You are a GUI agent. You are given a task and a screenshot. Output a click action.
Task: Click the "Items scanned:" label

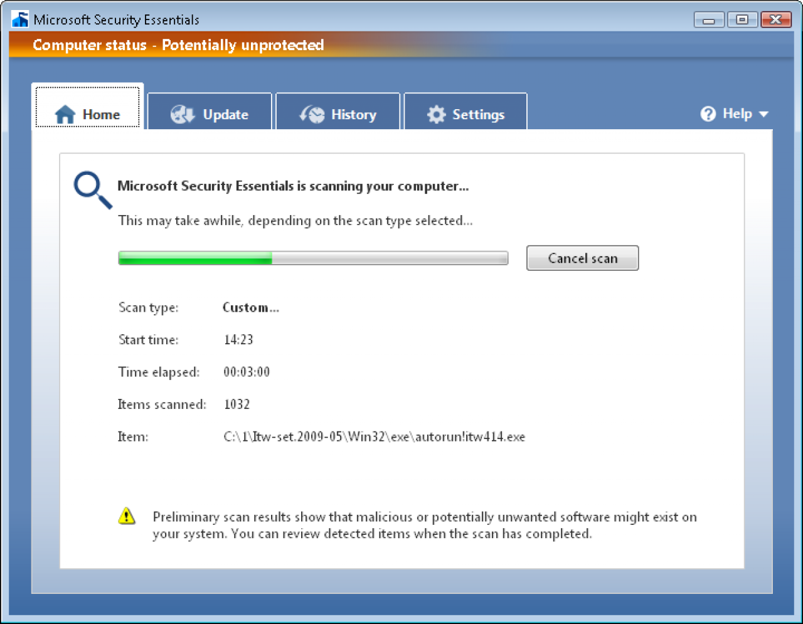click(x=162, y=404)
